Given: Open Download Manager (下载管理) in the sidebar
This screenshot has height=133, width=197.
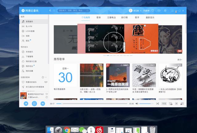Looking at the screenshot, I should [x=34, y=57].
